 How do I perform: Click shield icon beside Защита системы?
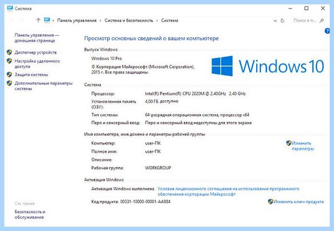point(9,74)
